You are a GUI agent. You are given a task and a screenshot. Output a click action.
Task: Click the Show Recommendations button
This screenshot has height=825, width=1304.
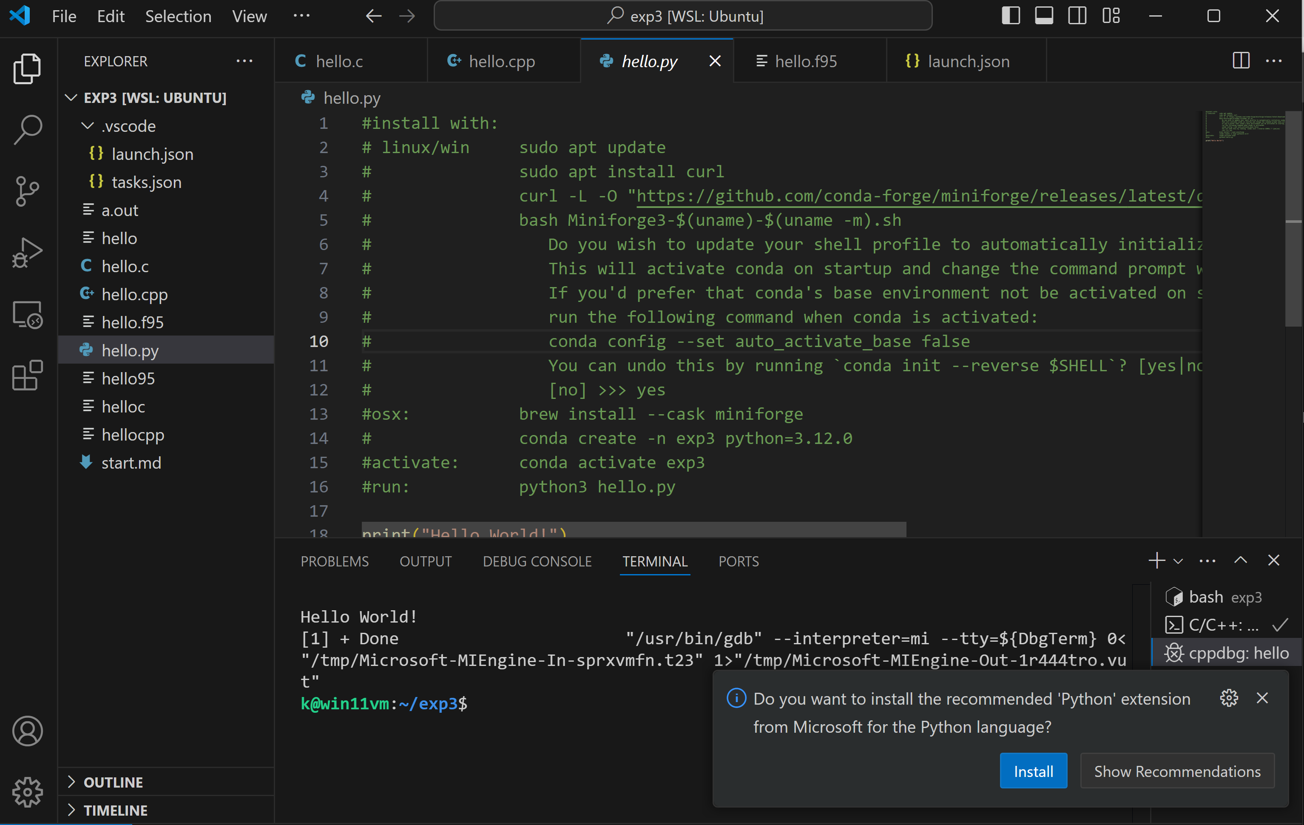[x=1177, y=771]
